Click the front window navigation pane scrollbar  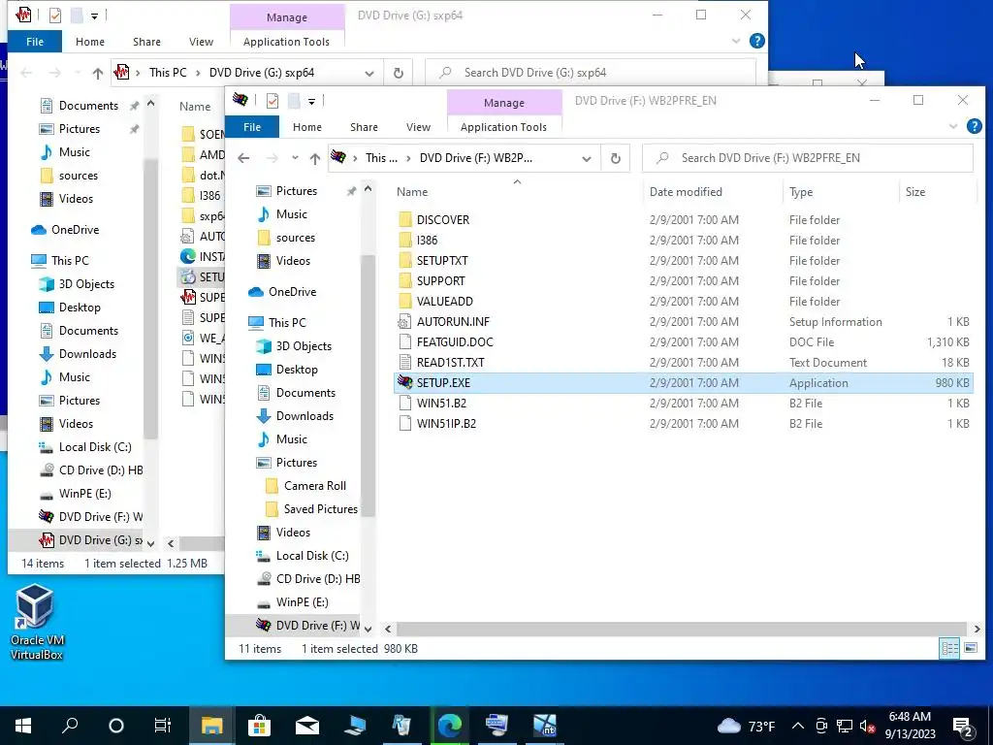point(368,384)
